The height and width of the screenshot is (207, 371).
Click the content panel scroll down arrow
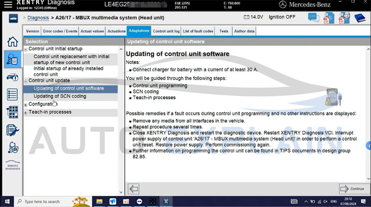[368, 179]
